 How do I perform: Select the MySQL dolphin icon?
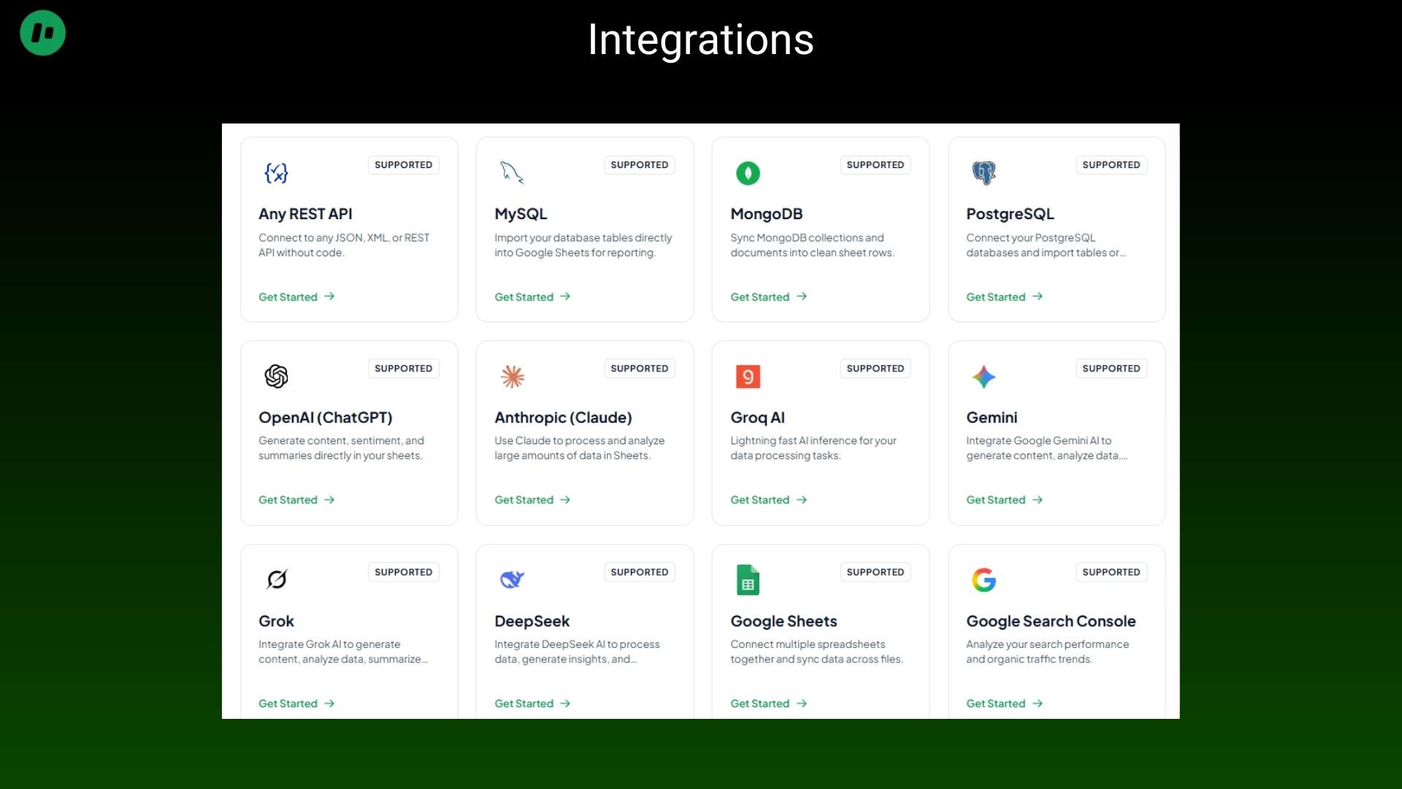(x=512, y=173)
